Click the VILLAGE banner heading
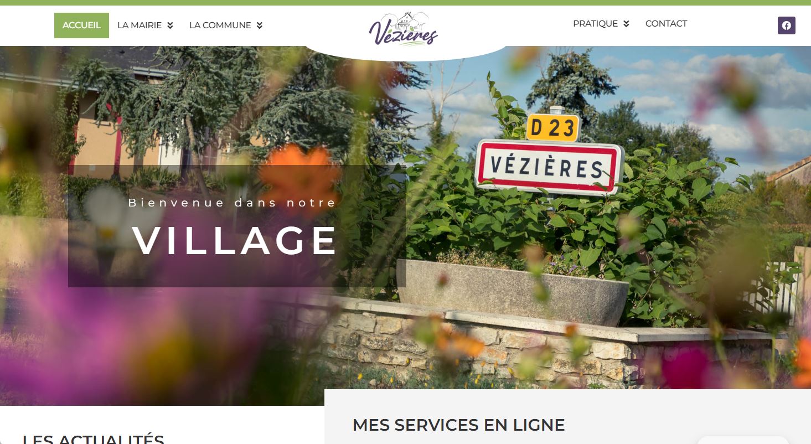This screenshot has width=811, height=444. click(x=235, y=241)
